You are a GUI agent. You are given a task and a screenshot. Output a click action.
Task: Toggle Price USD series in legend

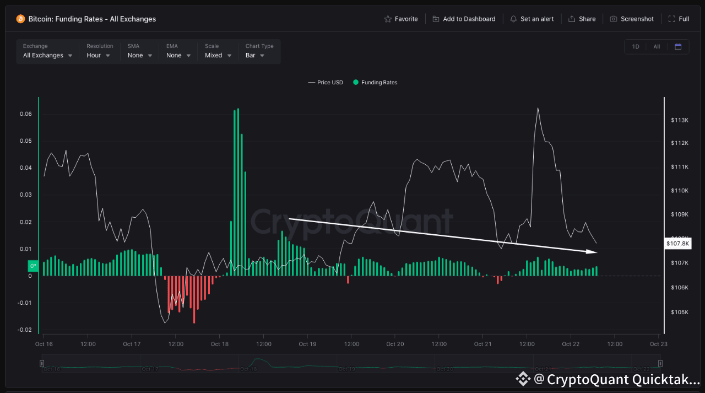point(325,83)
